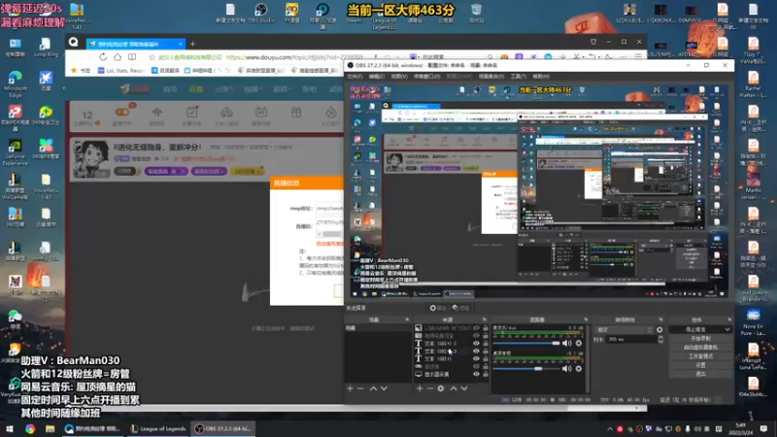The width and height of the screenshot is (777, 437).
Task: Lock the 文本 (GDI+) 3 source
Action: coord(486,351)
